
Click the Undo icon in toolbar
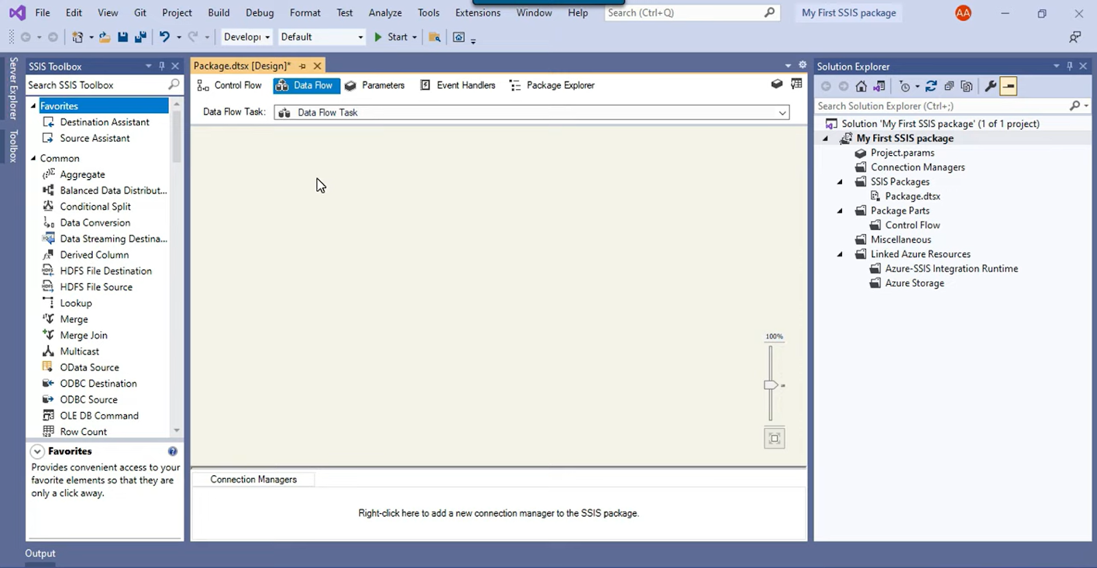(165, 37)
